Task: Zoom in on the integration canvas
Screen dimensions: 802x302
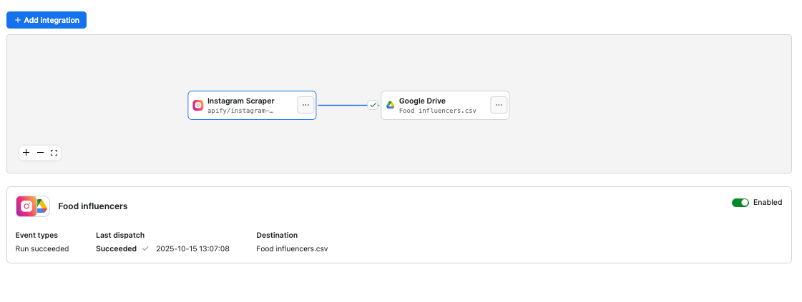Action: click(x=26, y=153)
